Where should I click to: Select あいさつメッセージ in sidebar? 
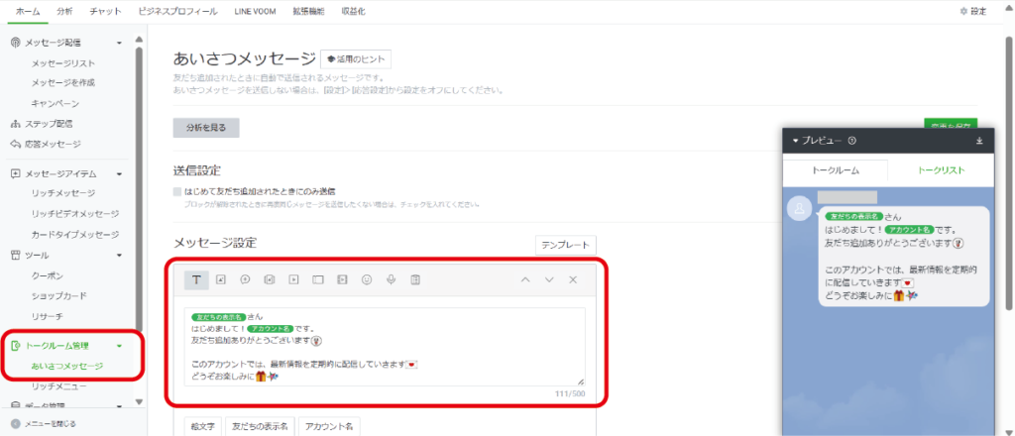[x=67, y=366]
